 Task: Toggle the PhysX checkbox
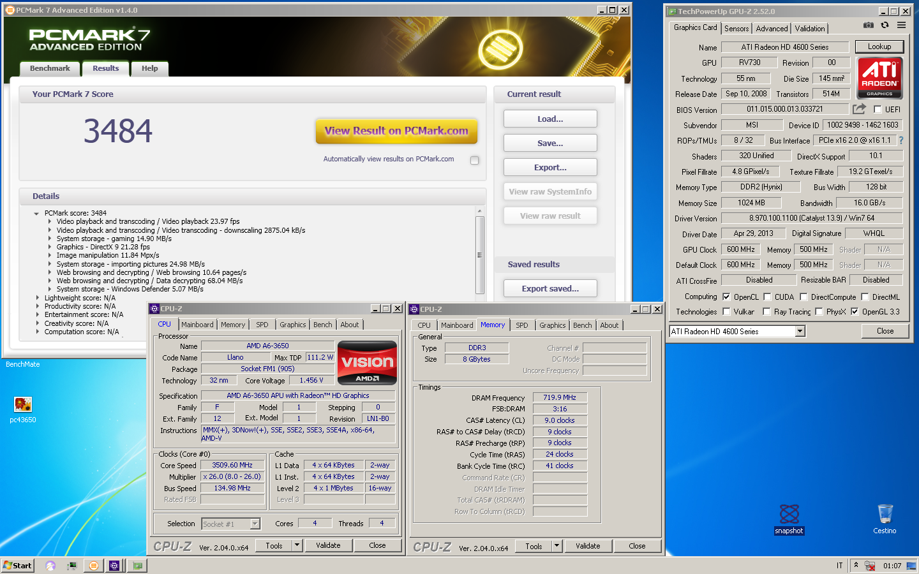coord(819,311)
